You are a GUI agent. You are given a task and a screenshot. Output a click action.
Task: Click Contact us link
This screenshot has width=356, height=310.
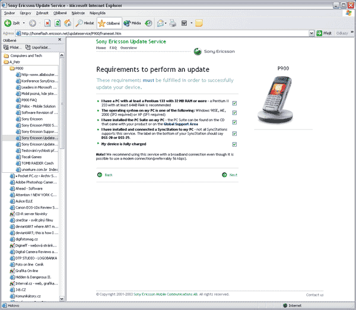(314, 295)
